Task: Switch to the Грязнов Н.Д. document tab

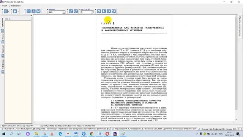Action: (217, 129)
